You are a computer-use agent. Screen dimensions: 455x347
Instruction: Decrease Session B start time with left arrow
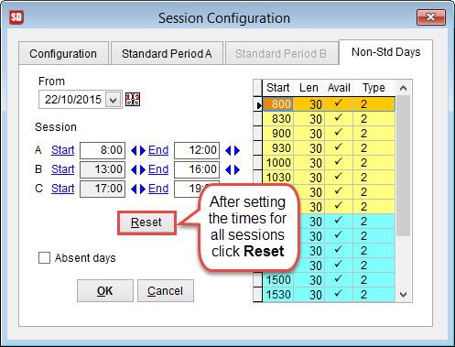[134, 169]
